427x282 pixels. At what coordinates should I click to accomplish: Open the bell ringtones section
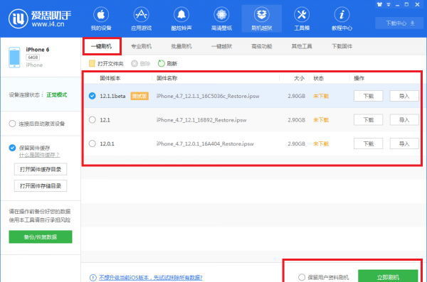pyautogui.click(x=181, y=14)
